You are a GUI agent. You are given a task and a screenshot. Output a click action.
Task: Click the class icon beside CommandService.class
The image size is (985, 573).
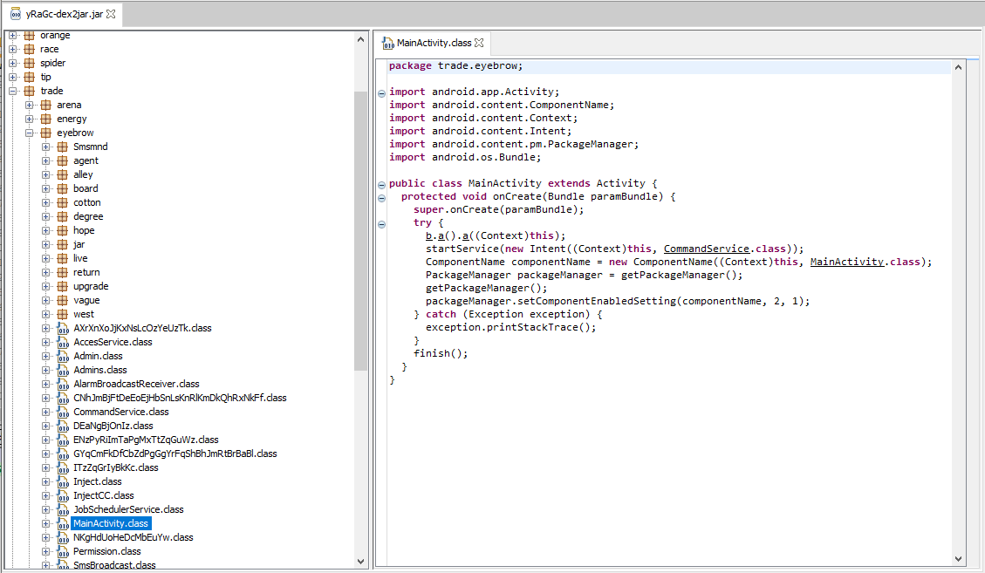pos(63,412)
